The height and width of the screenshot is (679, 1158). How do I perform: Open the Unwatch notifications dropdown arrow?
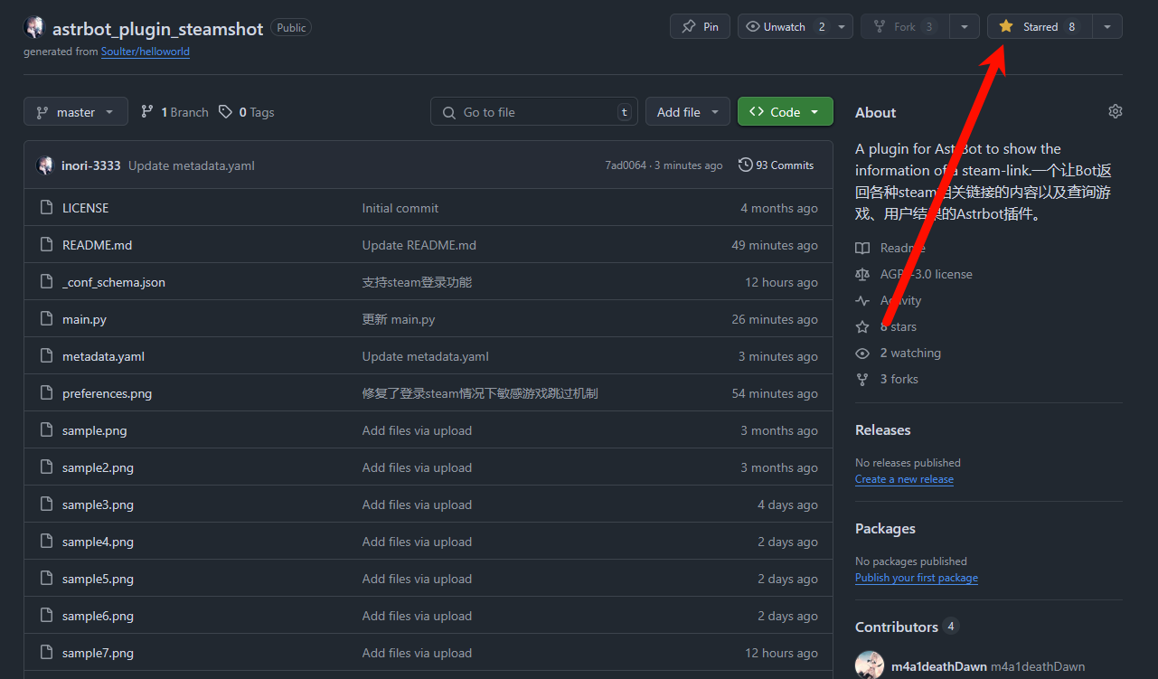click(x=843, y=26)
